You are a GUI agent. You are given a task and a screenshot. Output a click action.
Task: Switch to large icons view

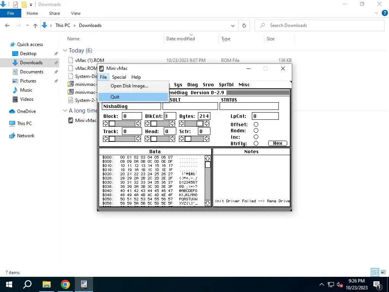pos(383,272)
